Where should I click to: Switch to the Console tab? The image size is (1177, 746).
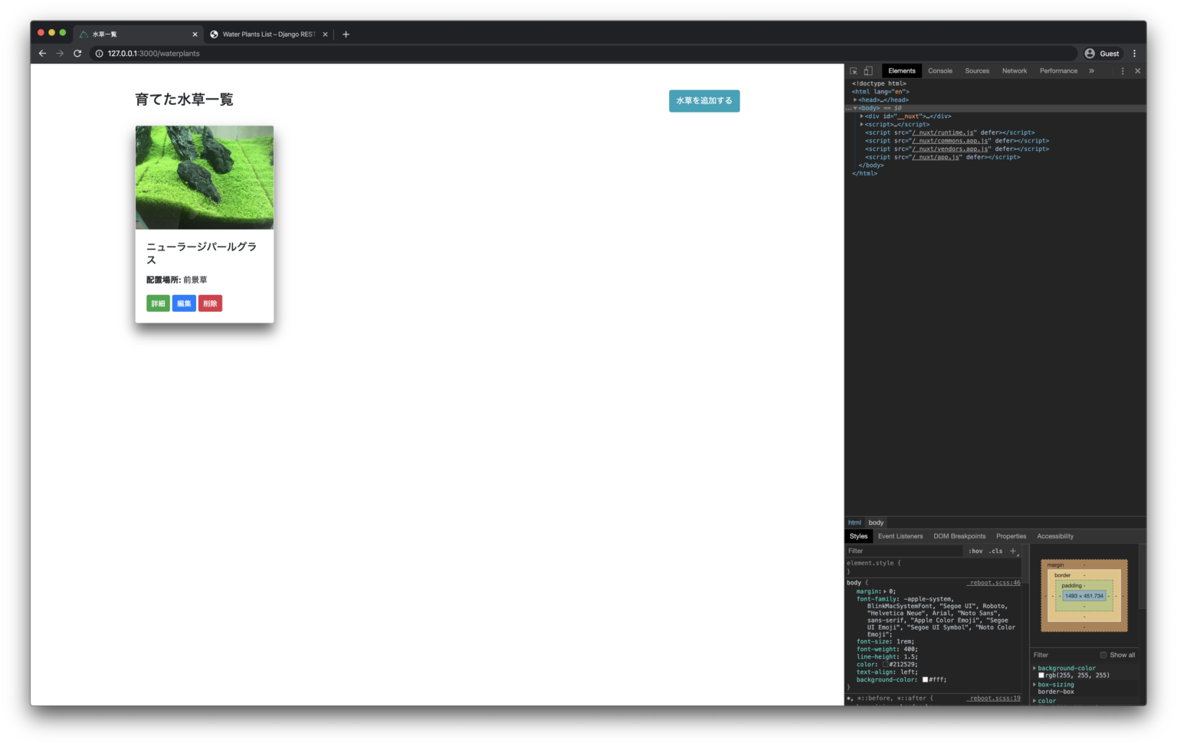(x=939, y=70)
